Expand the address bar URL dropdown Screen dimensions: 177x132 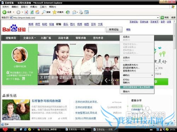(158, 18)
